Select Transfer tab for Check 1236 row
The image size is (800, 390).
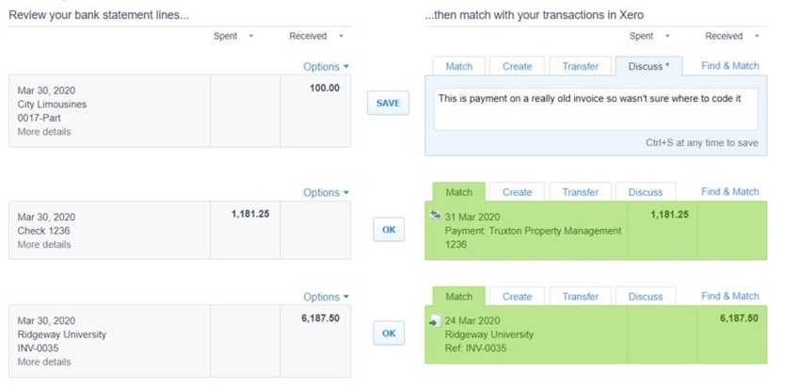[x=580, y=192]
